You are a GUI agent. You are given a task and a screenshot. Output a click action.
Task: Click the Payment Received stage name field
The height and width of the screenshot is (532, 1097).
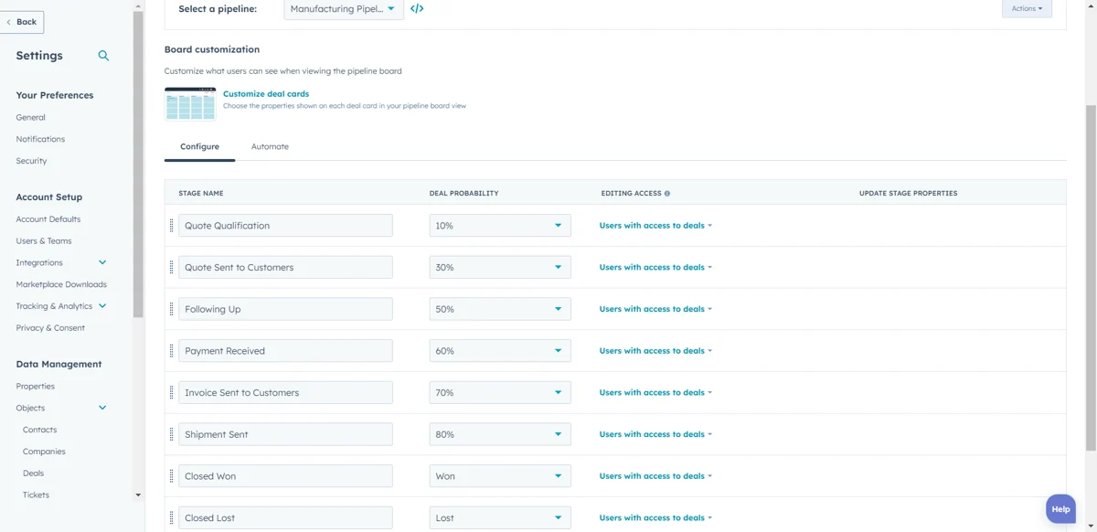click(285, 350)
